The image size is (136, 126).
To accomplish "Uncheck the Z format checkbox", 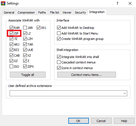I will pos(25,61).
